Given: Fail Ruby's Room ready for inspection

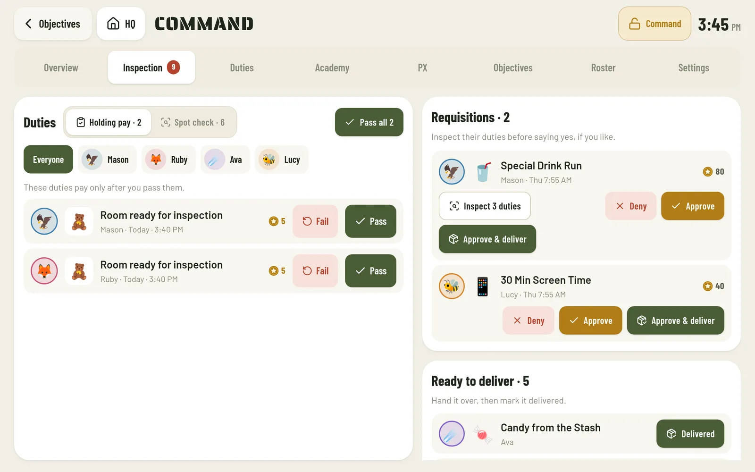Looking at the screenshot, I should [x=315, y=271].
